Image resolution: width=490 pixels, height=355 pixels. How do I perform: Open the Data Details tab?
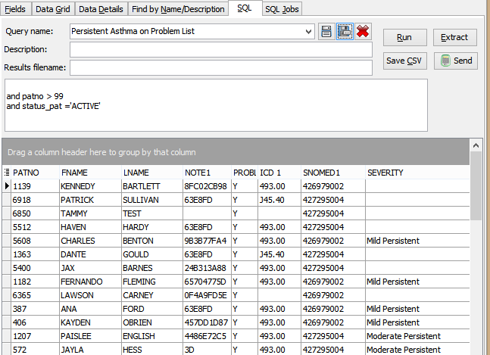pyautogui.click(x=101, y=9)
